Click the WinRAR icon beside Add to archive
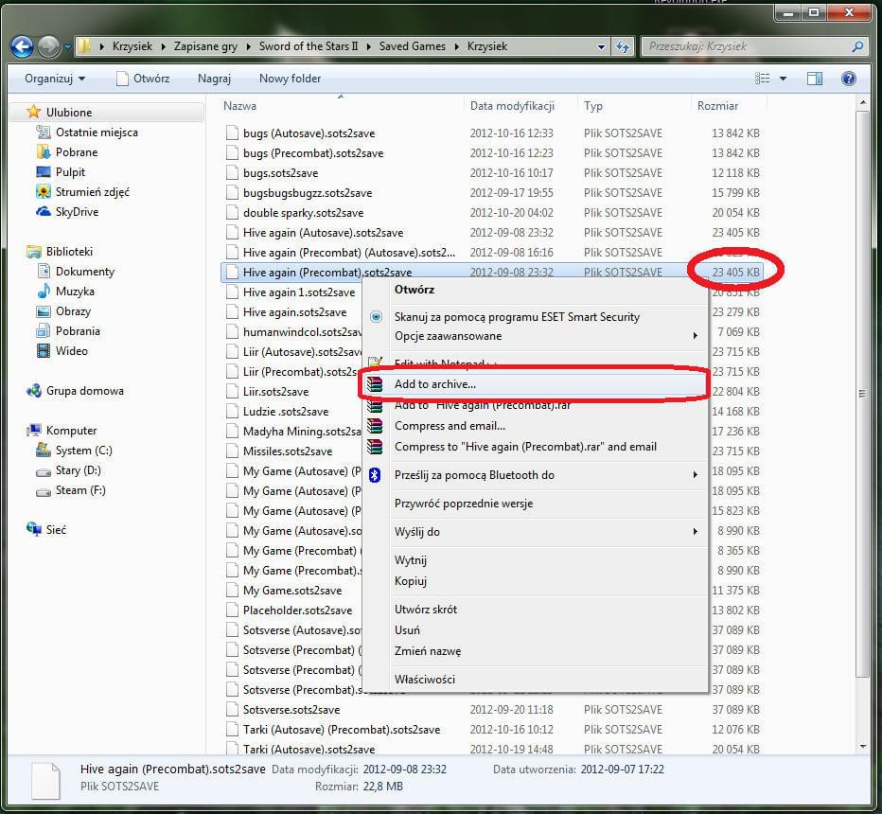Image resolution: width=882 pixels, height=814 pixels. point(375,384)
